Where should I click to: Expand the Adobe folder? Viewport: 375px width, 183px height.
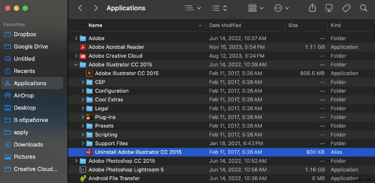tap(76, 38)
